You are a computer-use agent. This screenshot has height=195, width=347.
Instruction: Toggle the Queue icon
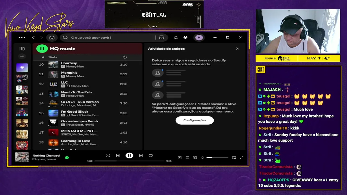[187, 158]
